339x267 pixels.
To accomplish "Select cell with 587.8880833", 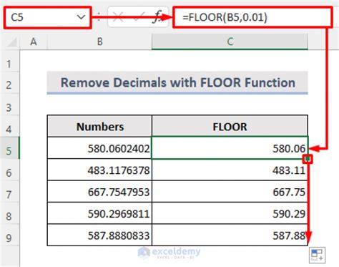I will pos(99,235).
